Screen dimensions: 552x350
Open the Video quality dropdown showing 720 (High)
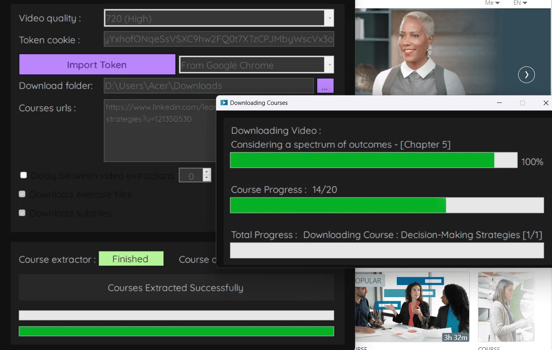[x=219, y=18]
